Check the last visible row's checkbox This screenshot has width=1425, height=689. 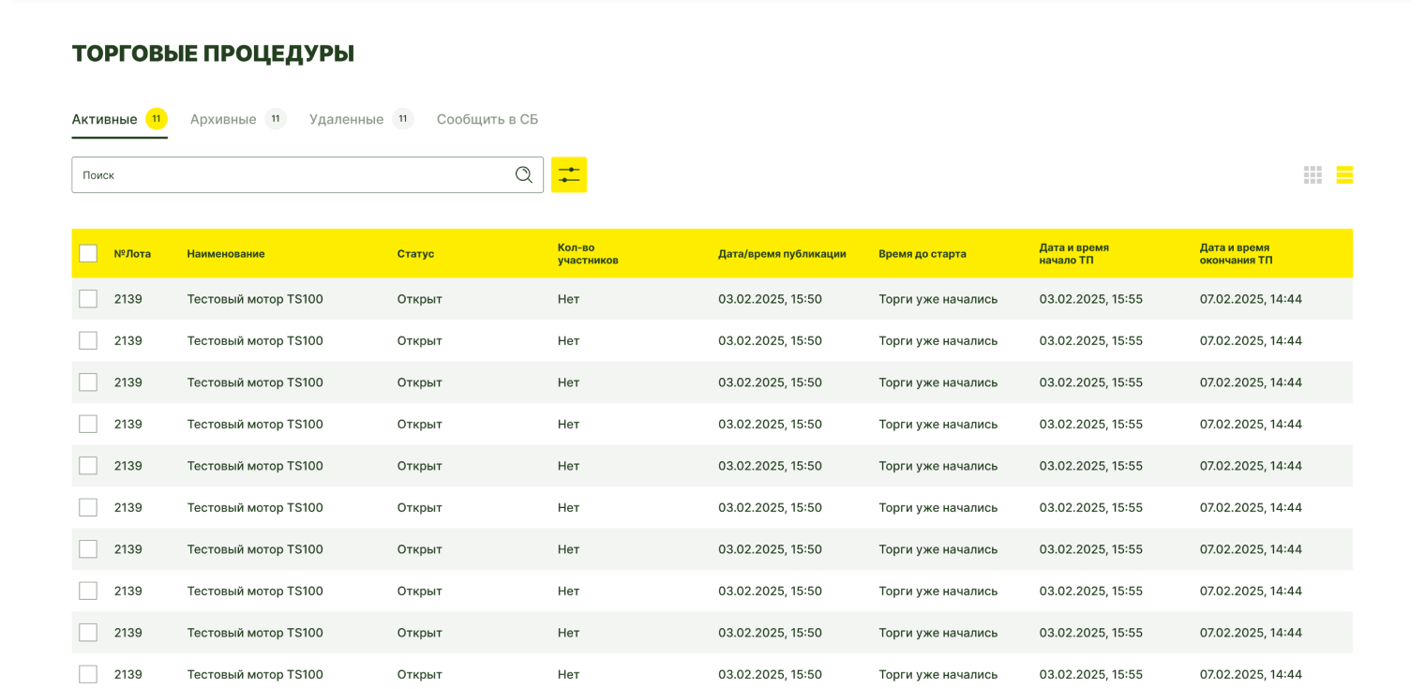click(88, 674)
